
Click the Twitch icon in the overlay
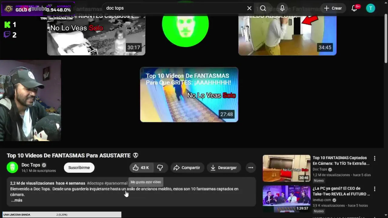7,35
